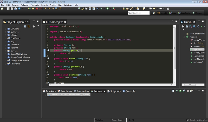This screenshot has width=208, height=122.
Task: Switch to the Console tab
Action: pos(130,91)
